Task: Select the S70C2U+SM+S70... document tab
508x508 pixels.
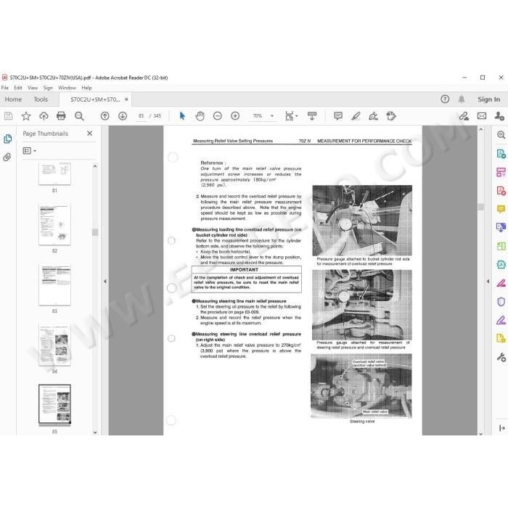Action: click(x=95, y=99)
